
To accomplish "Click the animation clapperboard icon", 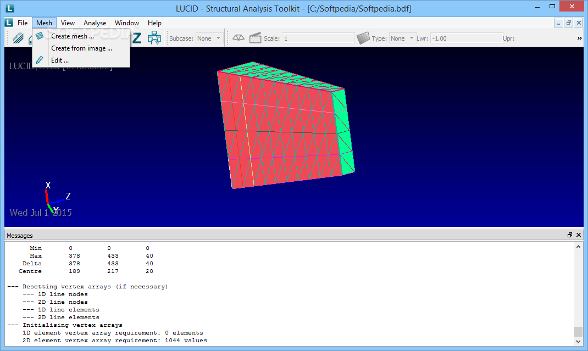I will click(x=256, y=38).
